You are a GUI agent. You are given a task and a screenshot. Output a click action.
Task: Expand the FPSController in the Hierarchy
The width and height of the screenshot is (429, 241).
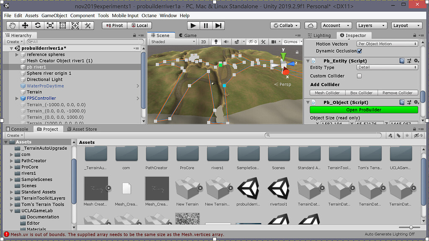tap(16, 98)
